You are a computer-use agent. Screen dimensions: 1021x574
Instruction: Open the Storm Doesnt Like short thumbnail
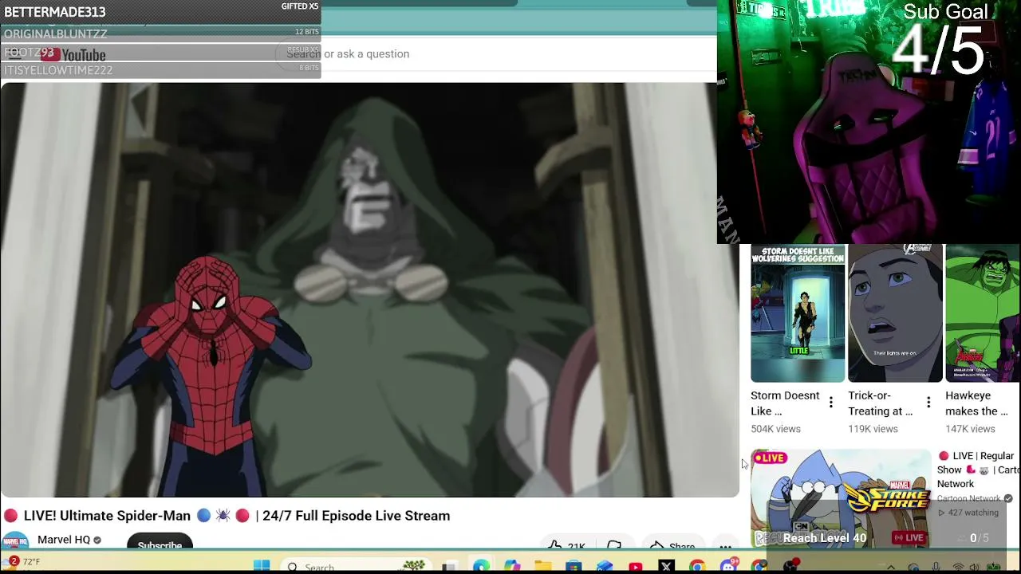(798, 313)
